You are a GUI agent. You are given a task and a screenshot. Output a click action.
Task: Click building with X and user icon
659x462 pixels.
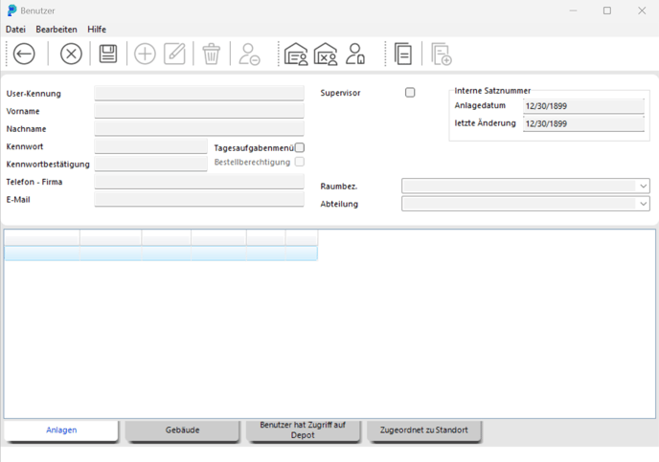[x=326, y=54]
